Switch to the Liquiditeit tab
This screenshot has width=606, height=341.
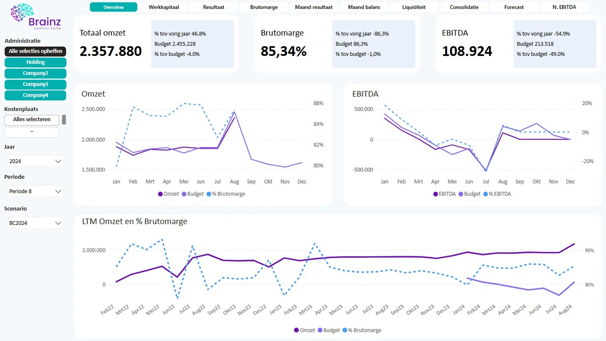pyautogui.click(x=414, y=7)
